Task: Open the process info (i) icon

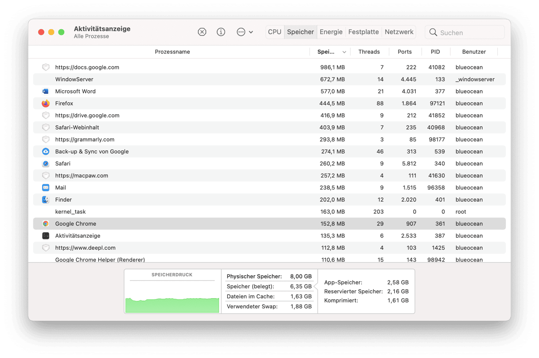Action: 221,32
